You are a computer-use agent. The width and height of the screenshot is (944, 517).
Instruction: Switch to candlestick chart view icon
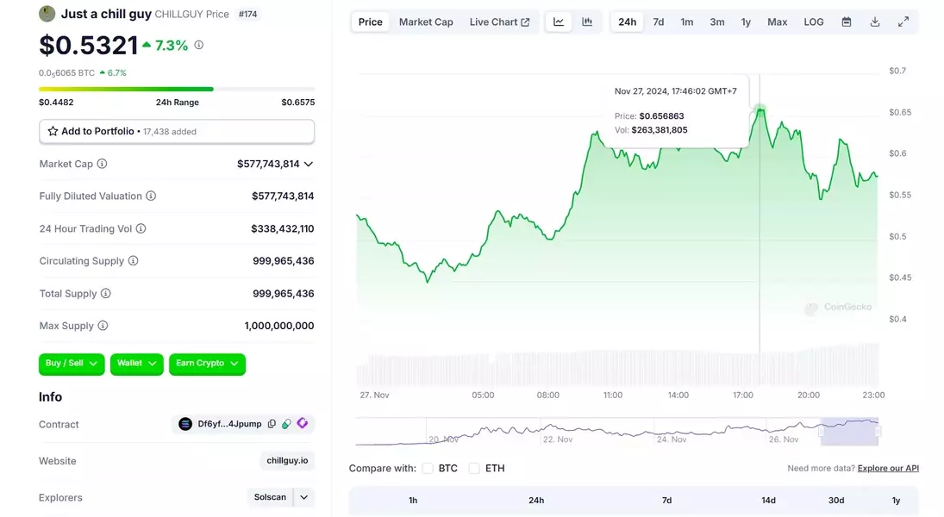click(x=587, y=22)
